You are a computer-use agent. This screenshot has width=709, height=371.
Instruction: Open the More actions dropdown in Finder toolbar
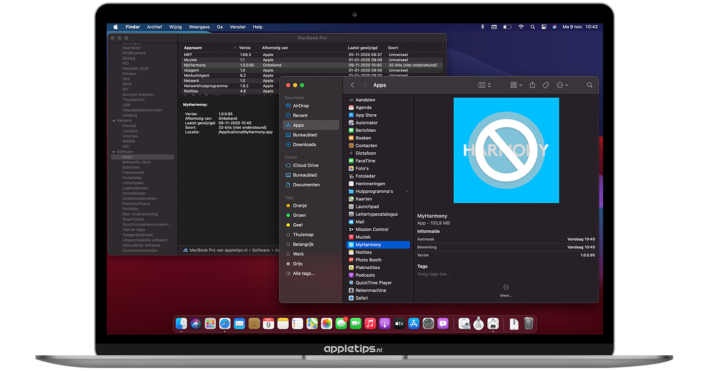[x=562, y=85]
